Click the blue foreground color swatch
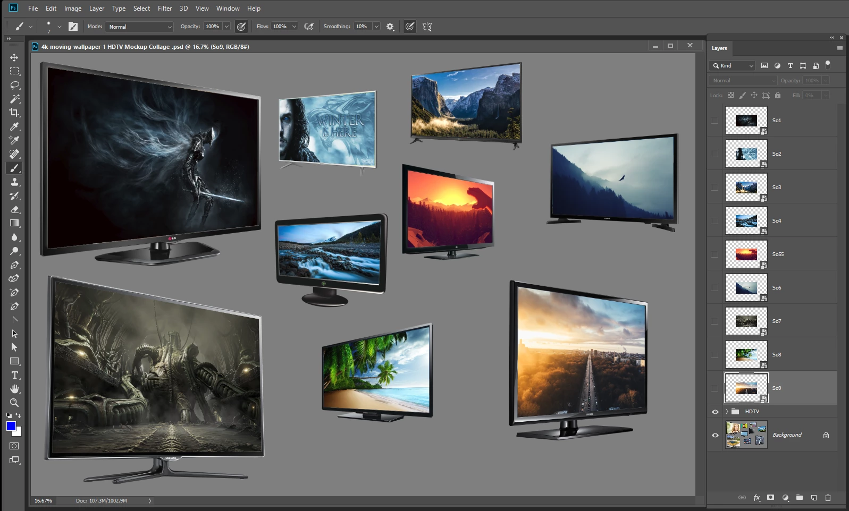Screen dimensions: 849x511 click(11, 426)
